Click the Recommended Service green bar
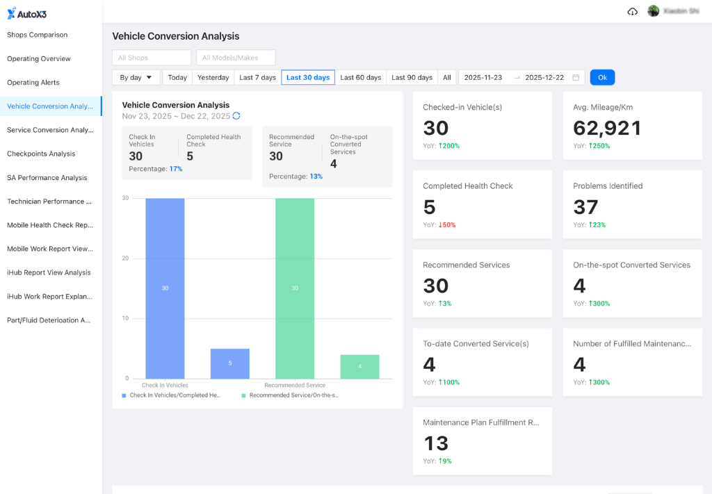 [295, 288]
